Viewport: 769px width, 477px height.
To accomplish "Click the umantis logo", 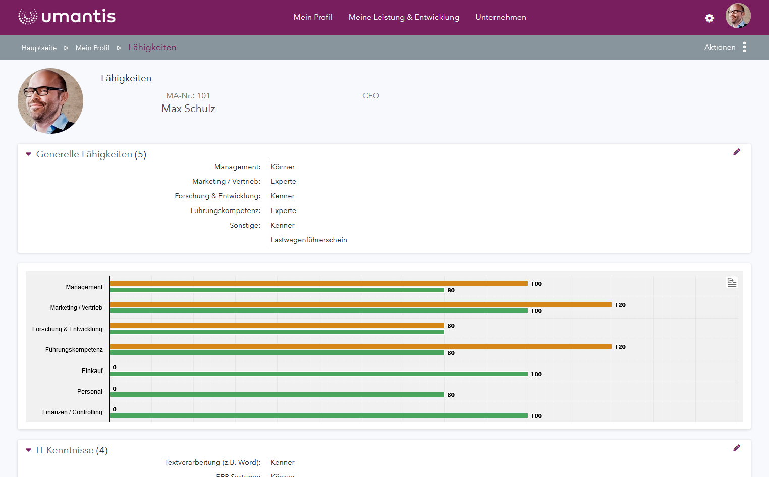I will (67, 17).
